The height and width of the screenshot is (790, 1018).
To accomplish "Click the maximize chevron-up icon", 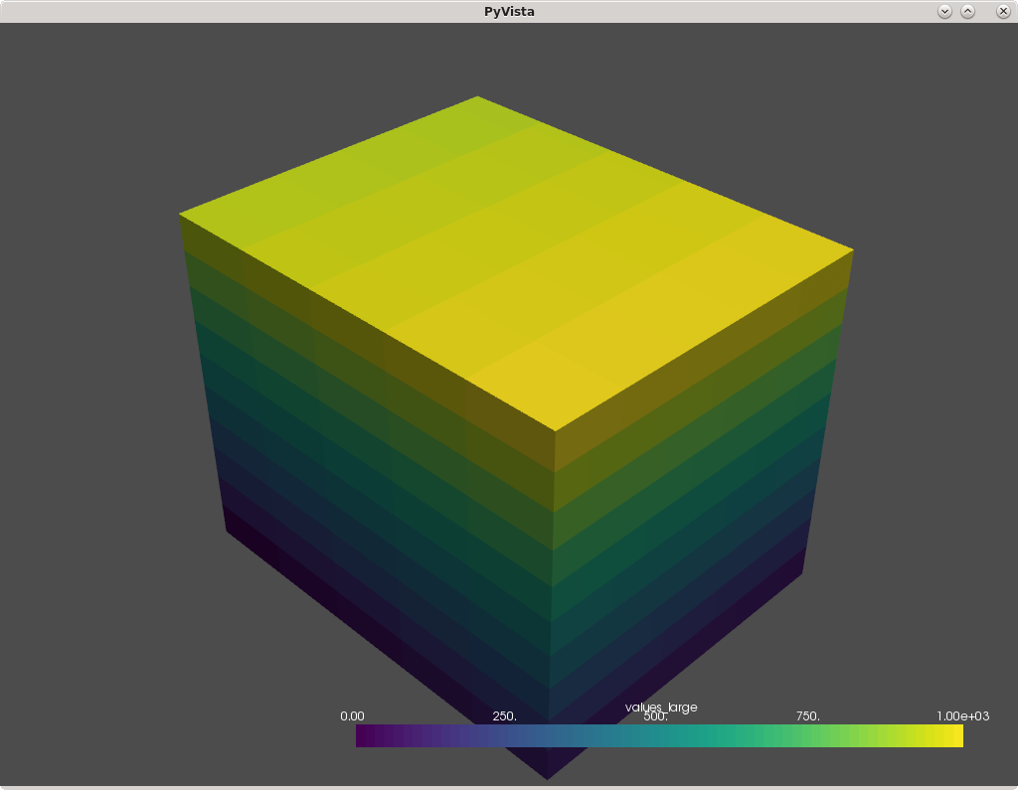I will point(966,12).
